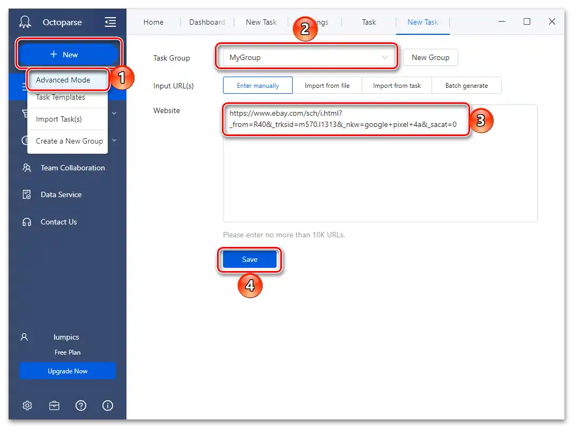Open the info circle icon
This screenshot has height=428, width=573.
click(x=107, y=406)
